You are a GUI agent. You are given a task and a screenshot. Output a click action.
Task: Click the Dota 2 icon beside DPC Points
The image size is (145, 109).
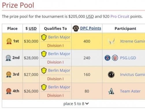[x=76, y=28]
